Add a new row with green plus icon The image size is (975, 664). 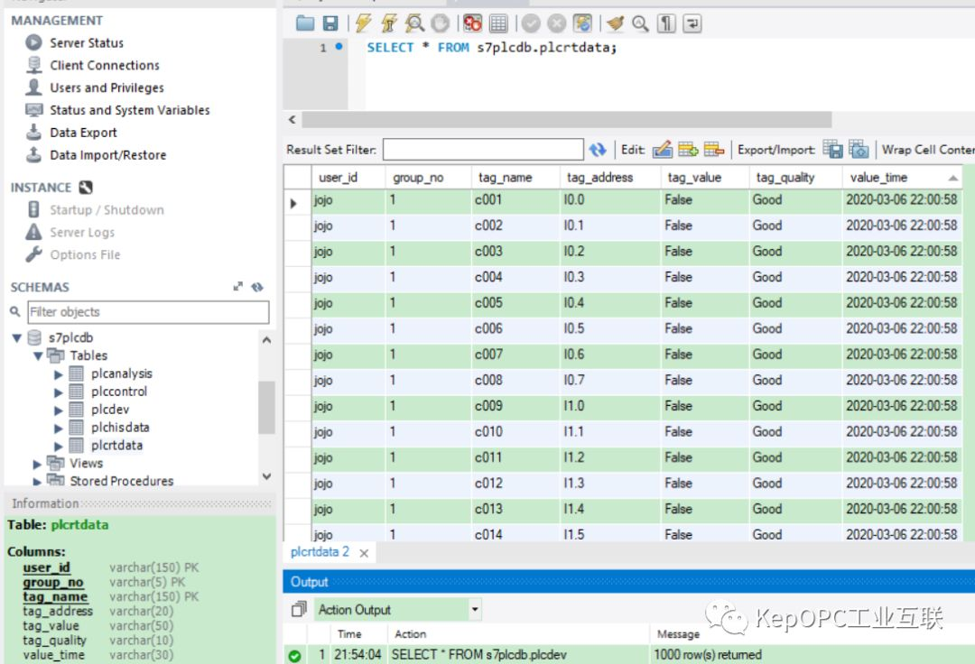[686, 148]
